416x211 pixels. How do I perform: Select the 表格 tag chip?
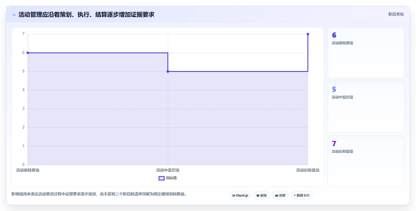[261, 195]
